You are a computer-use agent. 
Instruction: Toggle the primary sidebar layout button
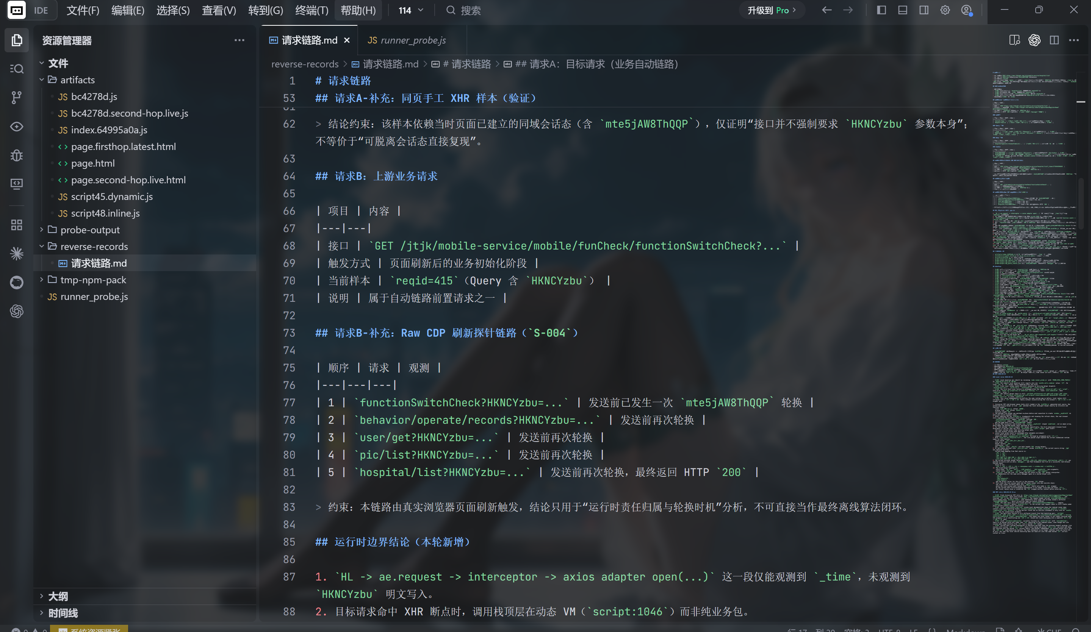point(881,10)
